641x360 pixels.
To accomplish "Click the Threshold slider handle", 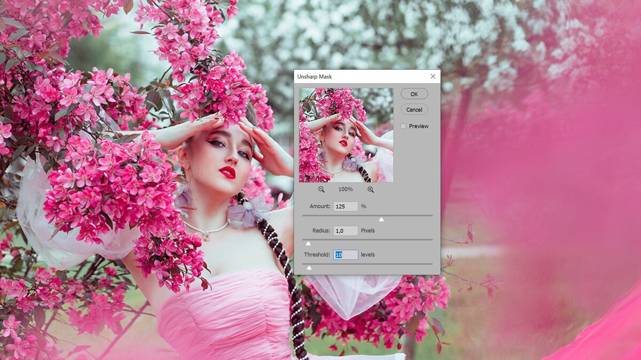I will tap(309, 267).
